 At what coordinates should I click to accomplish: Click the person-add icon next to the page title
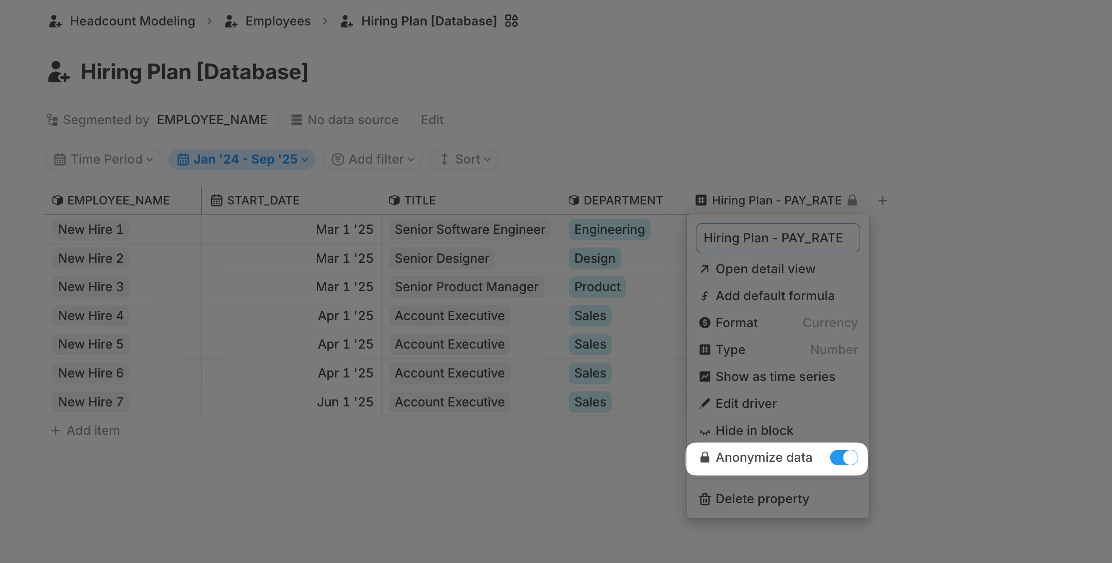[58, 71]
